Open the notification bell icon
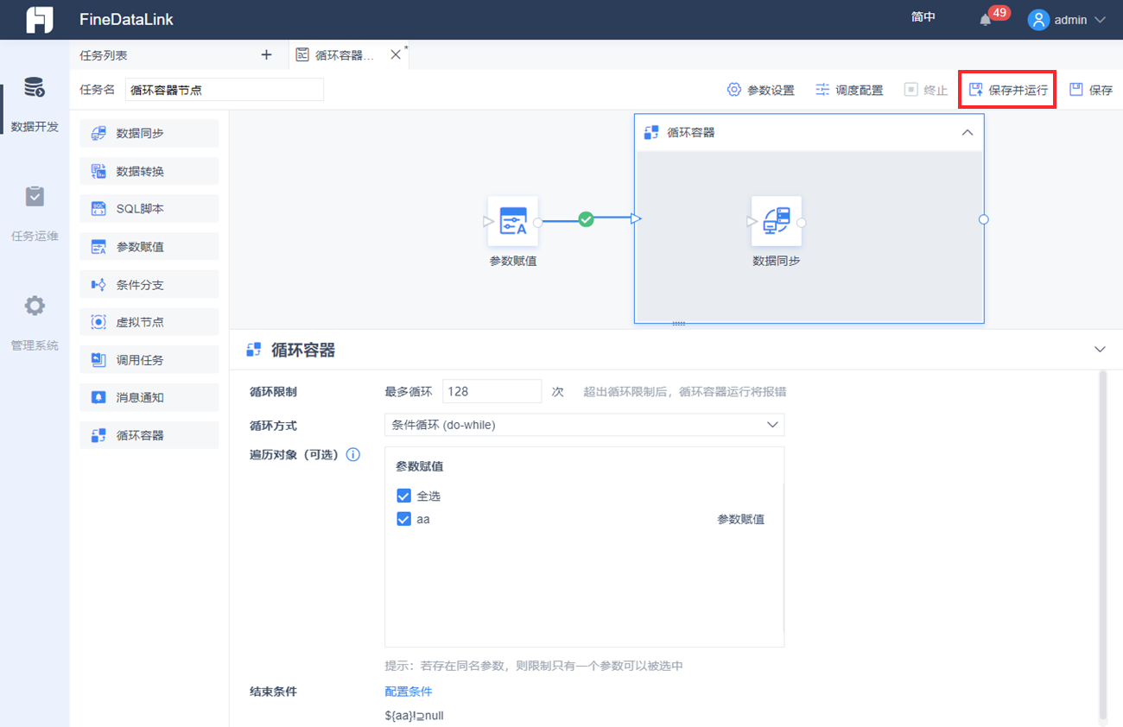The width and height of the screenshot is (1123, 727). tap(985, 19)
